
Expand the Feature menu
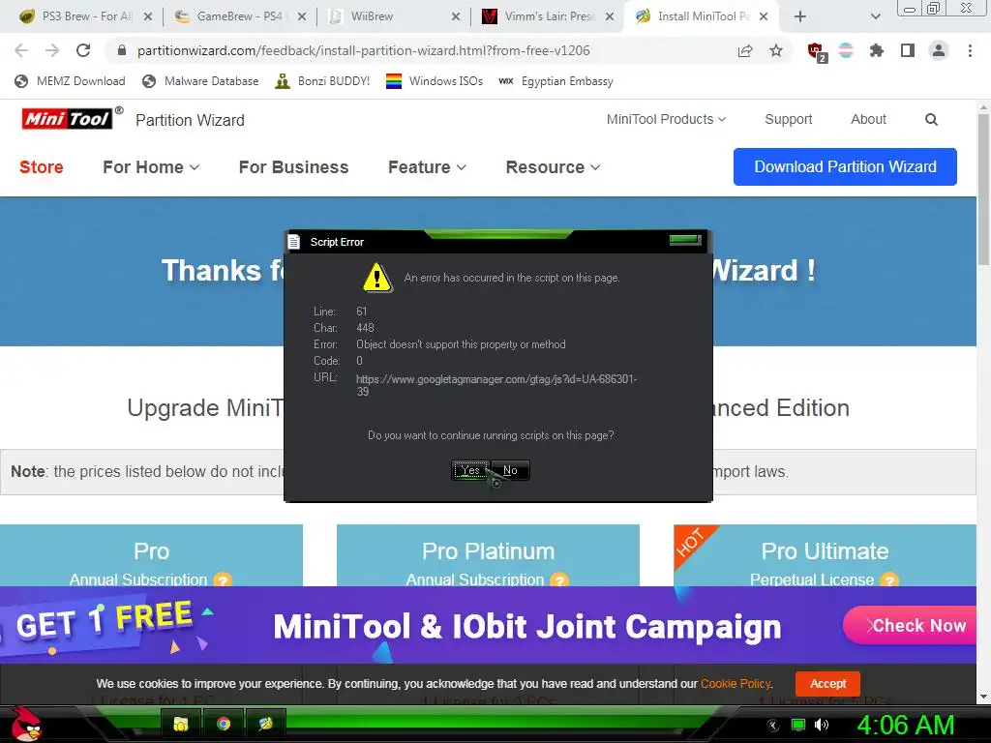pyautogui.click(x=427, y=166)
